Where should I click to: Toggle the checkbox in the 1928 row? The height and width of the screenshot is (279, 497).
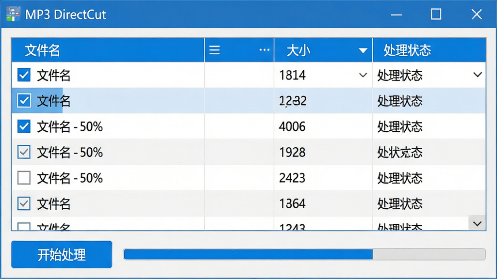click(x=24, y=152)
